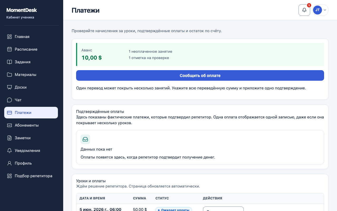Viewport: 337px width, 211px height.
Task: Open the Материалы menu label
Action: pos(26,75)
